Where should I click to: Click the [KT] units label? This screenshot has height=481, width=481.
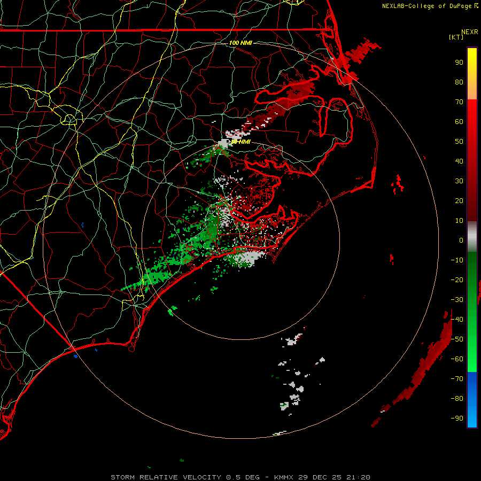456,37
